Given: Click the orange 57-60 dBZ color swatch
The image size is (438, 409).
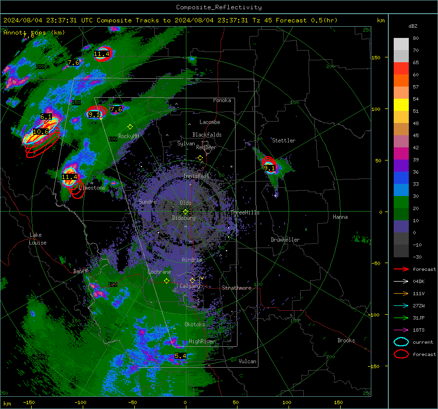Looking at the screenshot, I should pyautogui.click(x=401, y=80).
